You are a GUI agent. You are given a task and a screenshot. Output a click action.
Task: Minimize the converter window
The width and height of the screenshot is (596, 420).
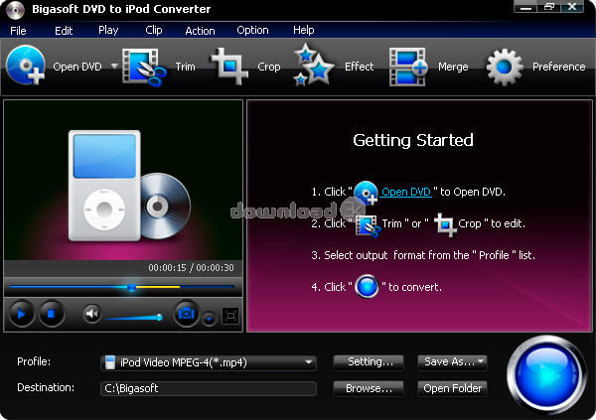click(x=526, y=7)
